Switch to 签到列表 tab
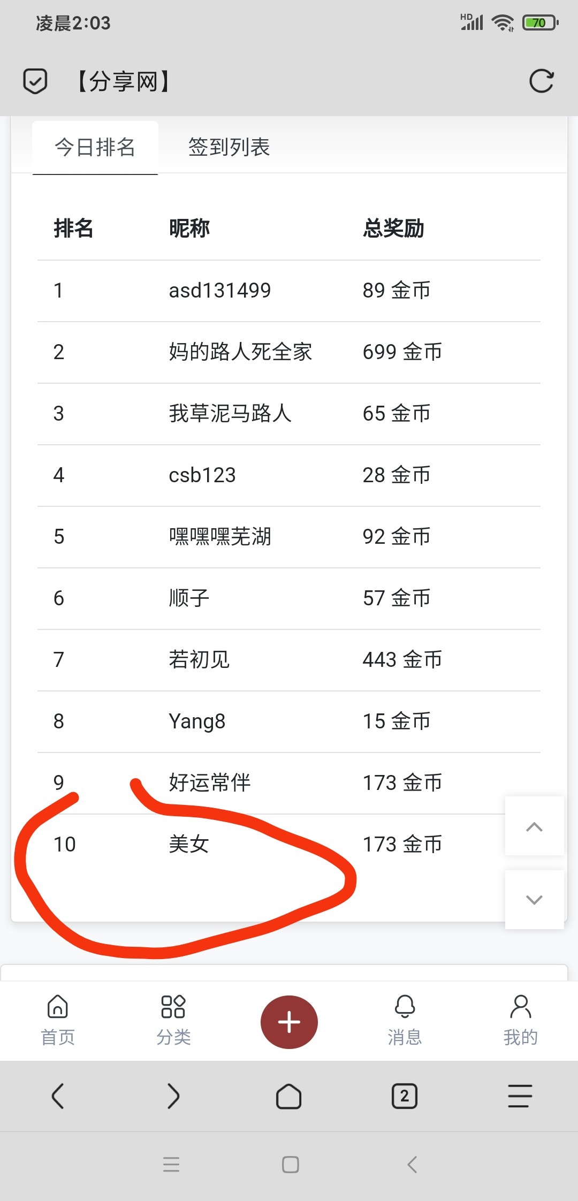 (229, 147)
